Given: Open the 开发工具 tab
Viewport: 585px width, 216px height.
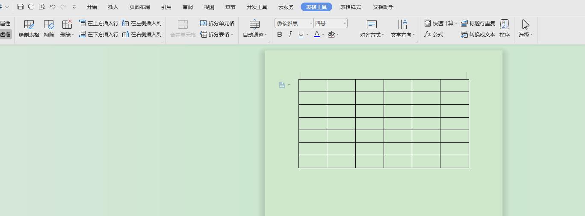Looking at the screenshot, I should (x=257, y=7).
